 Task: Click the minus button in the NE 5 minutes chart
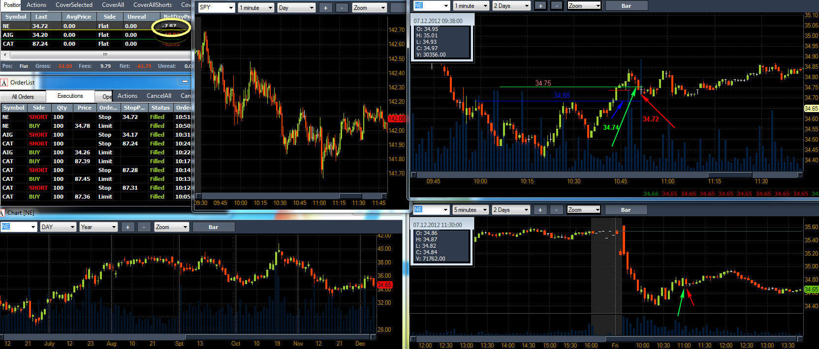click(x=556, y=210)
